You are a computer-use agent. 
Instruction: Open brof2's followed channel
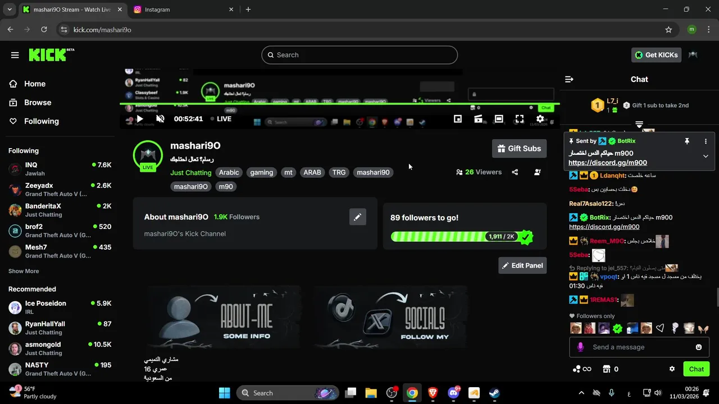[x=60, y=231]
